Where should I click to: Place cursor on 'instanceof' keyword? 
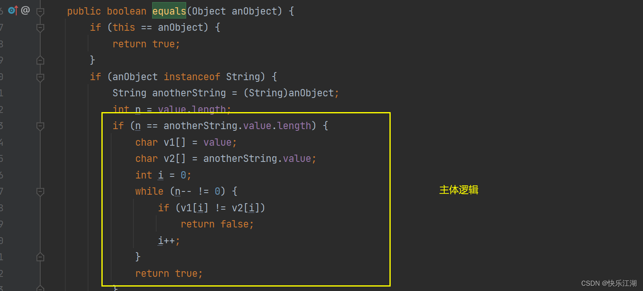(x=192, y=77)
